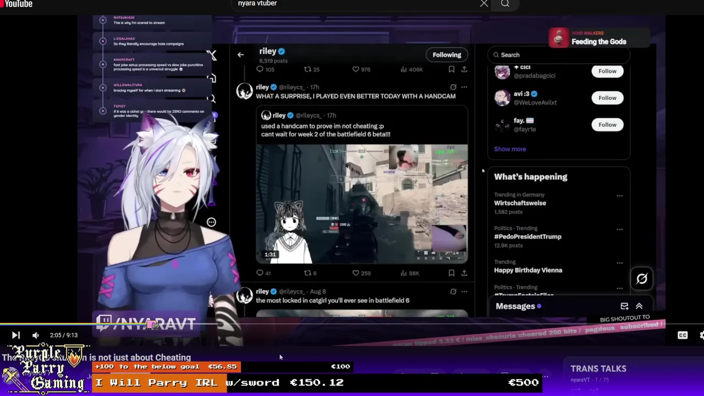
Task: Go back with the arrow beside riley
Action: [240, 54]
